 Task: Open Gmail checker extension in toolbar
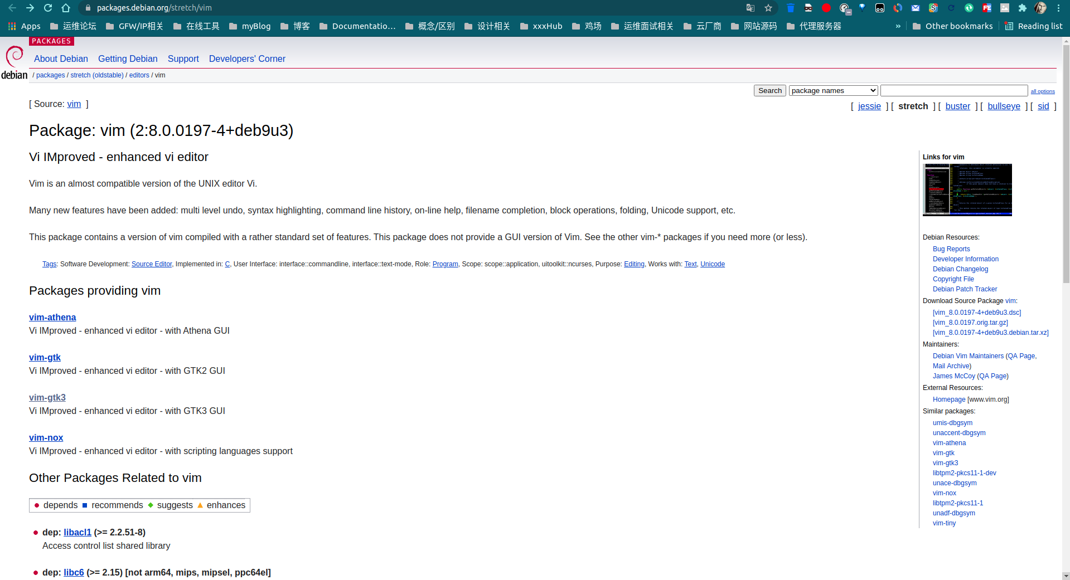pyautogui.click(x=916, y=8)
